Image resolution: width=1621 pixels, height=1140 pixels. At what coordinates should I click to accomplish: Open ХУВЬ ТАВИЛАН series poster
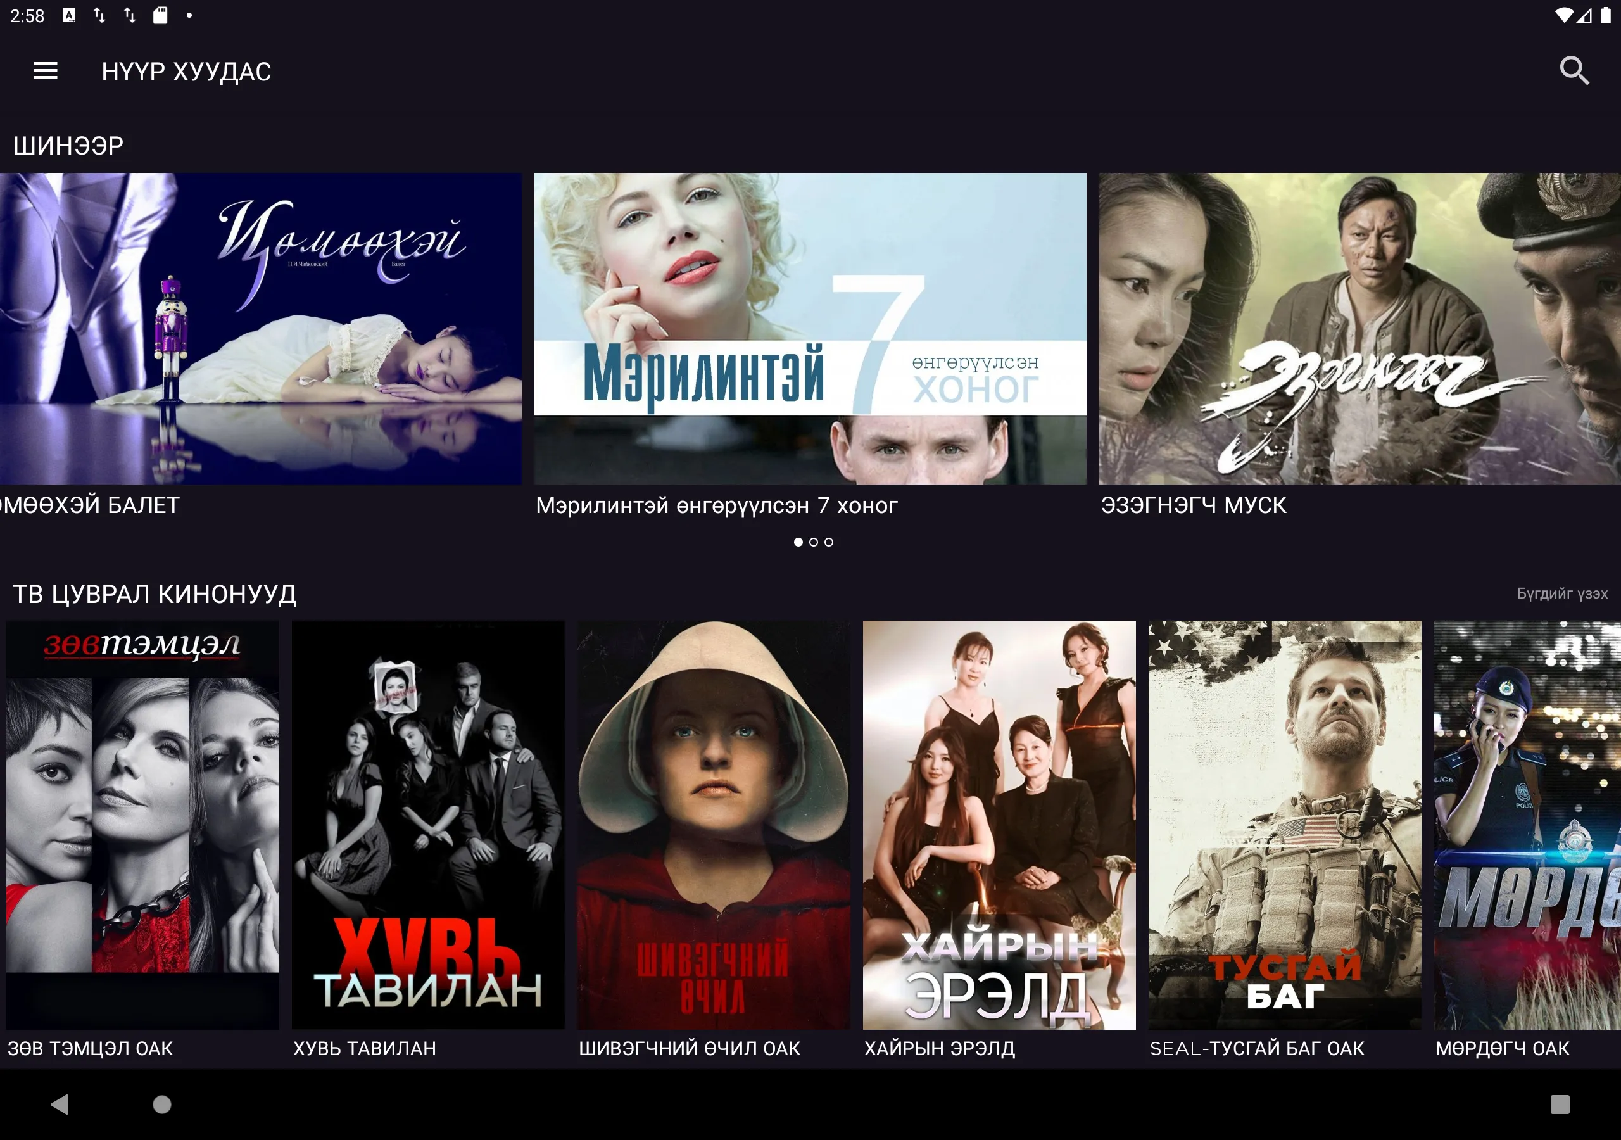pyautogui.click(x=428, y=824)
